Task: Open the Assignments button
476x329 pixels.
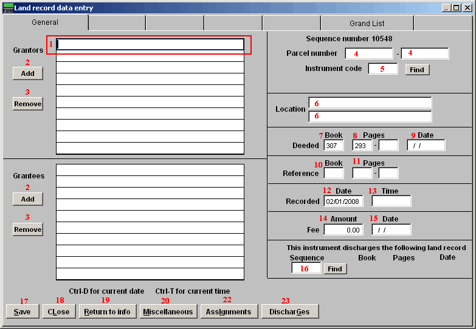Action: tap(228, 312)
